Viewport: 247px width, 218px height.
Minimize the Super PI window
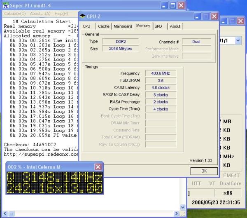[x=164, y=5]
